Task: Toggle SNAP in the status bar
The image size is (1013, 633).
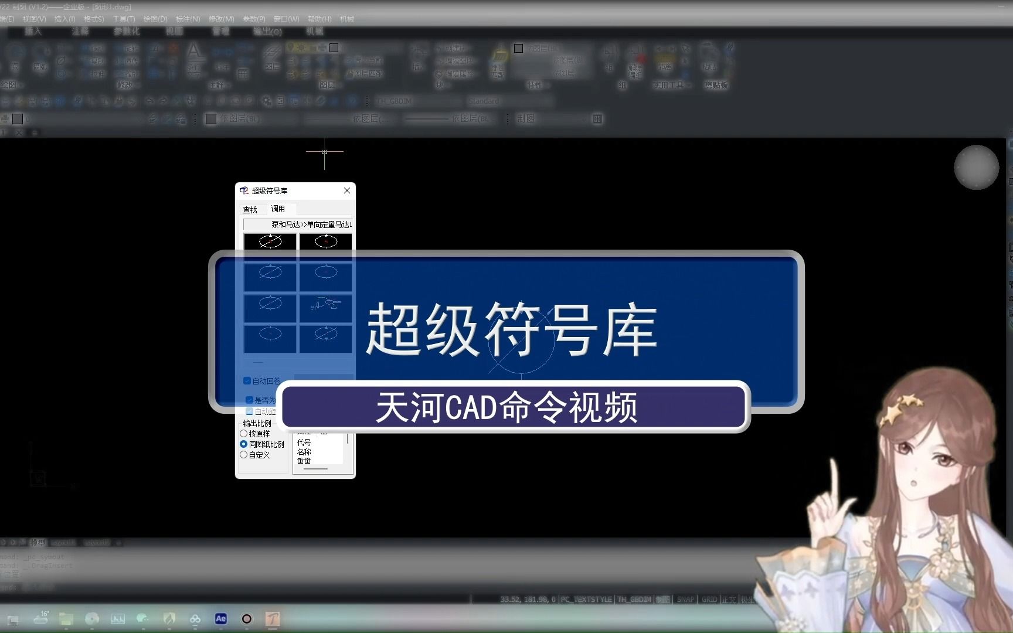Action: pyautogui.click(x=685, y=600)
